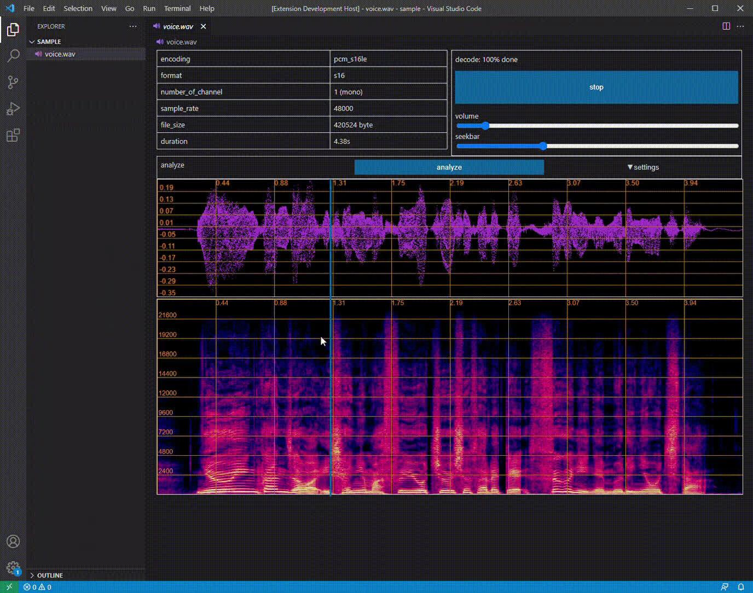Expand the analyze settings disclosure

click(643, 167)
